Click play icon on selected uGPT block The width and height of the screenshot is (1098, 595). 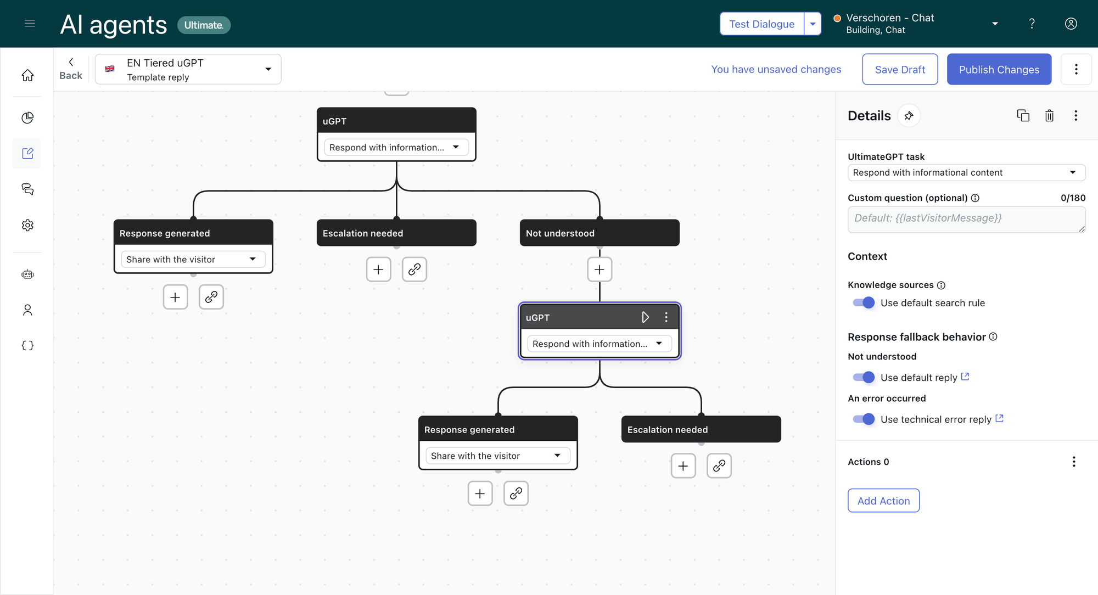tap(645, 317)
